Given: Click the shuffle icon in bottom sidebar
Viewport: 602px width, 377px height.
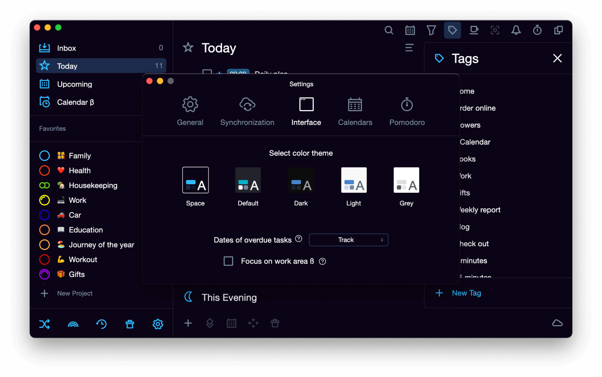Looking at the screenshot, I should pos(45,324).
